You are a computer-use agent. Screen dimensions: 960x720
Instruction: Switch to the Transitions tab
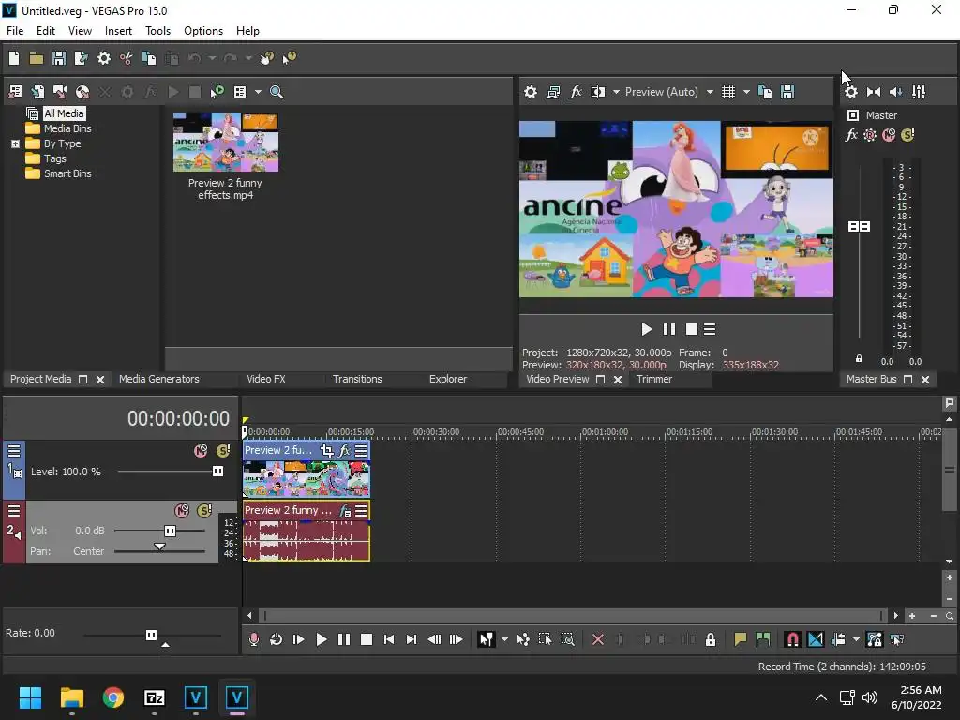[357, 379]
